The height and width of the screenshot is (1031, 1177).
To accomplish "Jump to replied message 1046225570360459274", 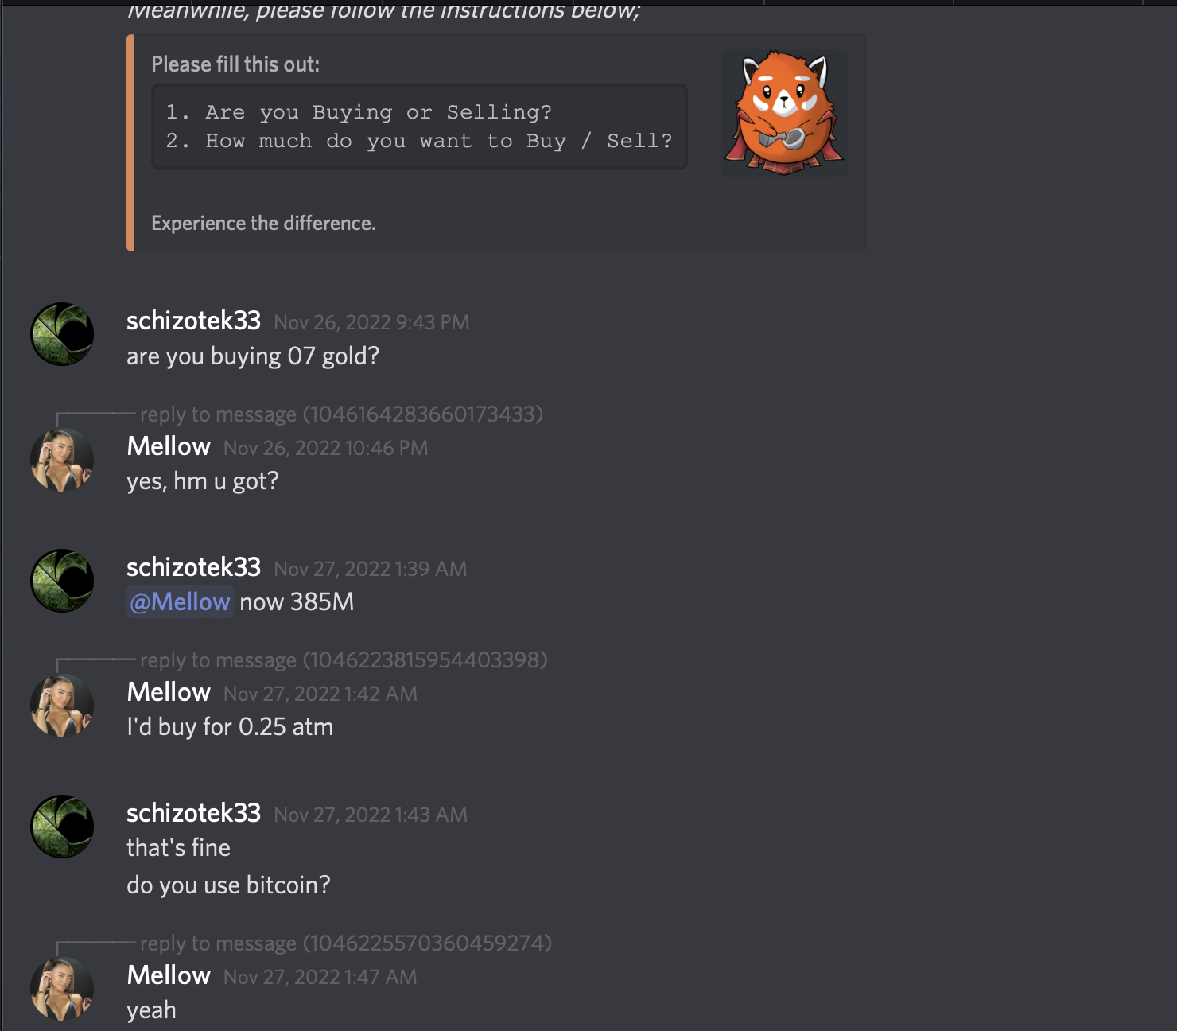I will click(x=346, y=943).
